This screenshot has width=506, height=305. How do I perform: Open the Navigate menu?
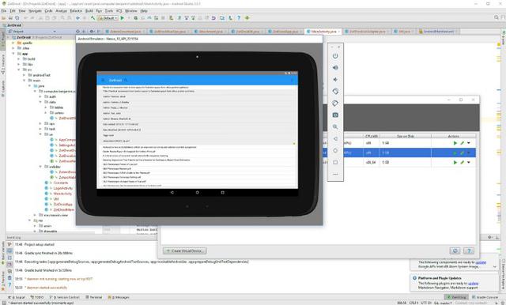point(35,11)
